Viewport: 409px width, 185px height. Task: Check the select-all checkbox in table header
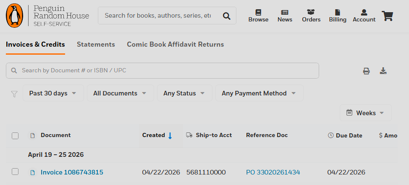15,136
